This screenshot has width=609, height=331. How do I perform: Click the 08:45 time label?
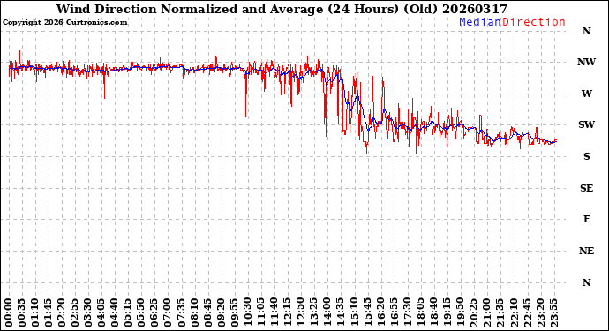(x=207, y=313)
